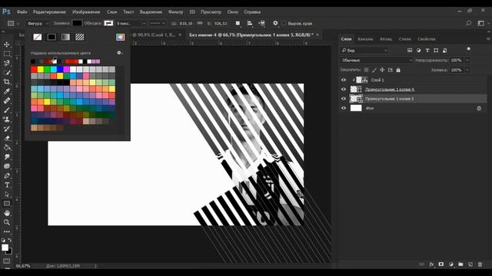The height and width of the screenshot is (276, 492).
Task: Click the path operations icon
Action: 238,24
